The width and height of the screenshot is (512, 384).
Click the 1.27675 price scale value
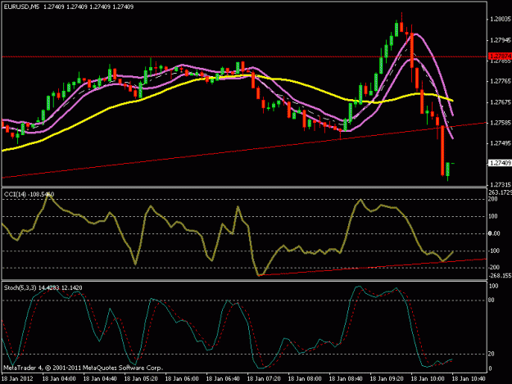[501, 102]
